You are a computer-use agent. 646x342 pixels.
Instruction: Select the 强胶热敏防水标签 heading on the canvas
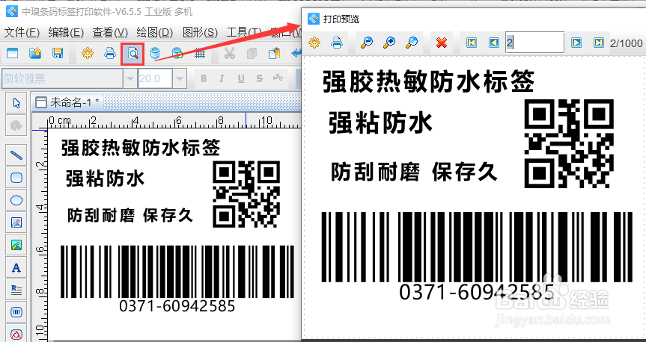point(141,148)
